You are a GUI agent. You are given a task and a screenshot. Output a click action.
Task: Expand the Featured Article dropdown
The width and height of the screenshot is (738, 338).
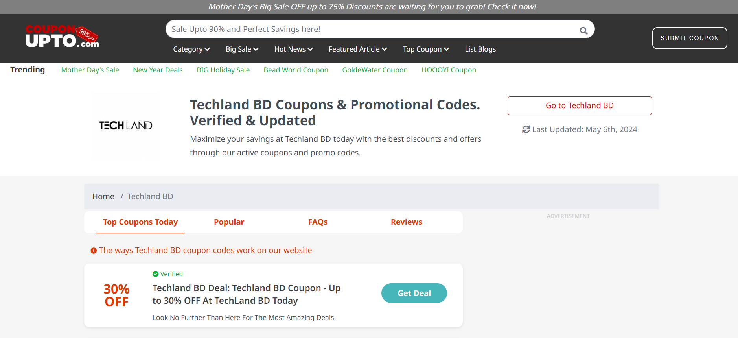point(357,49)
